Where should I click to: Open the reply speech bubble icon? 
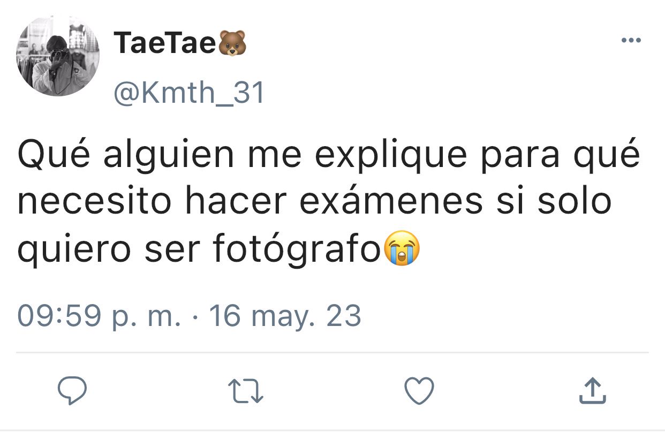tap(72, 391)
